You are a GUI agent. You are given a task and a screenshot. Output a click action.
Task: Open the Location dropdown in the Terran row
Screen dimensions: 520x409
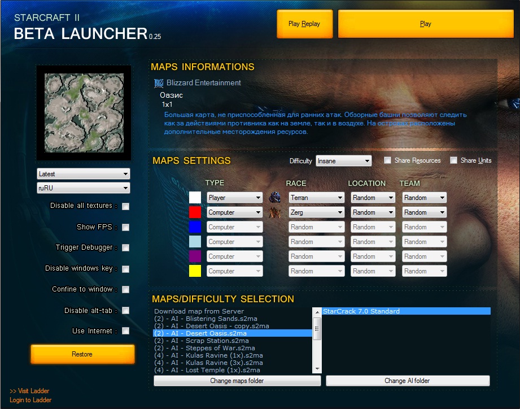coord(373,198)
